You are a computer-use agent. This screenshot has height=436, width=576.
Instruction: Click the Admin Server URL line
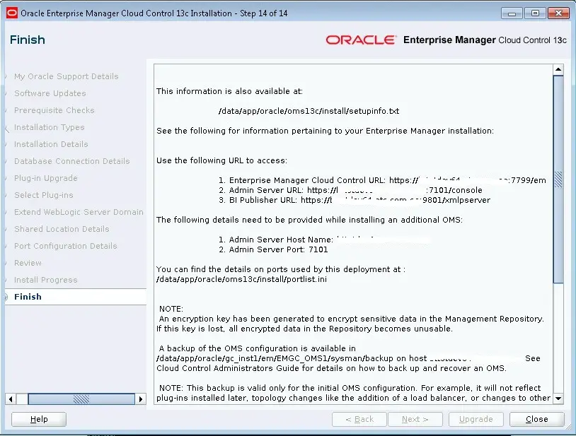coord(350,190)
